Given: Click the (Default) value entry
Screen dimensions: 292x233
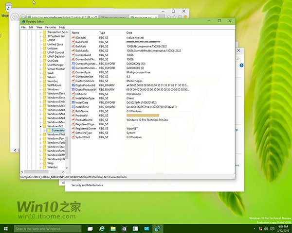Looking at the screenshot, I should (x=81, y=38).
